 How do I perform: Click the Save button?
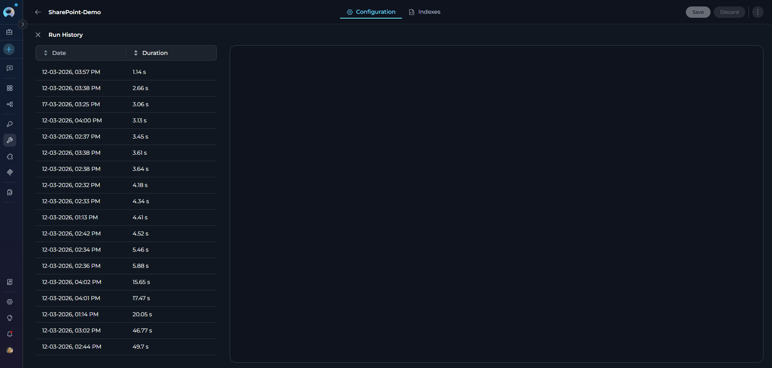coord(698,12)
